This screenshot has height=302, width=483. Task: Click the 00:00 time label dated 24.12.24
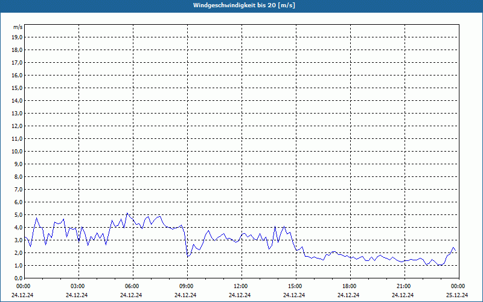point(24,286)
